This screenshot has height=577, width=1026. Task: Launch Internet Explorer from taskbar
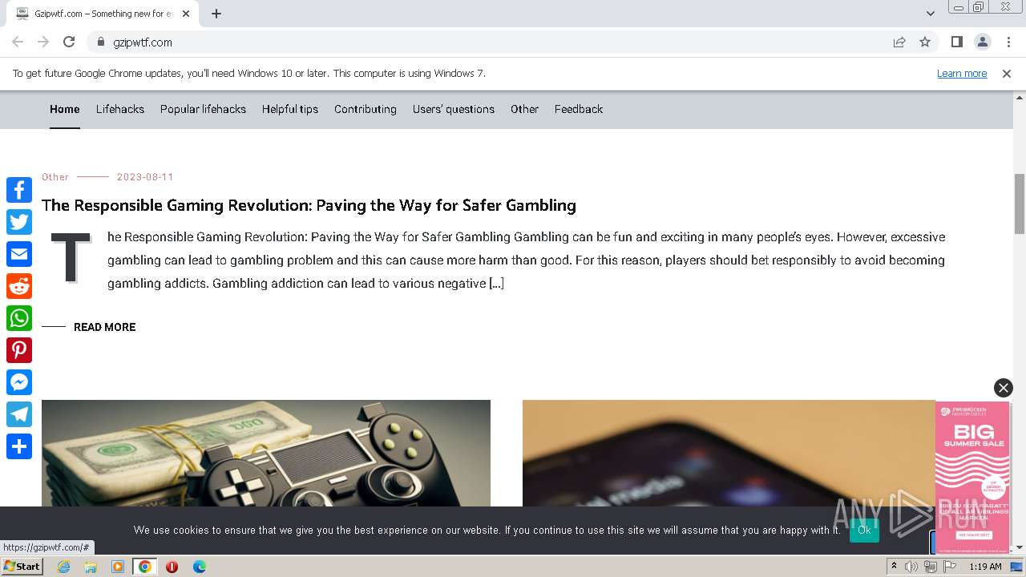coord(64,567)
